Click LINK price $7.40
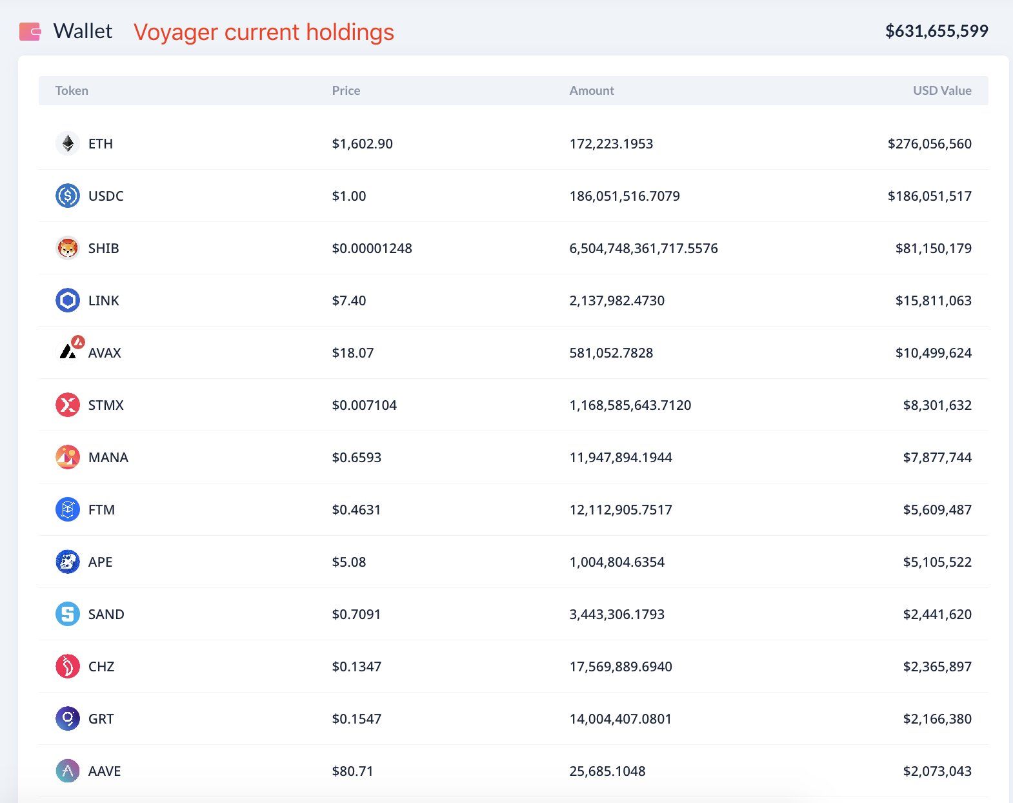Screen dimensions: 1013x803 (x=348, y=300)
